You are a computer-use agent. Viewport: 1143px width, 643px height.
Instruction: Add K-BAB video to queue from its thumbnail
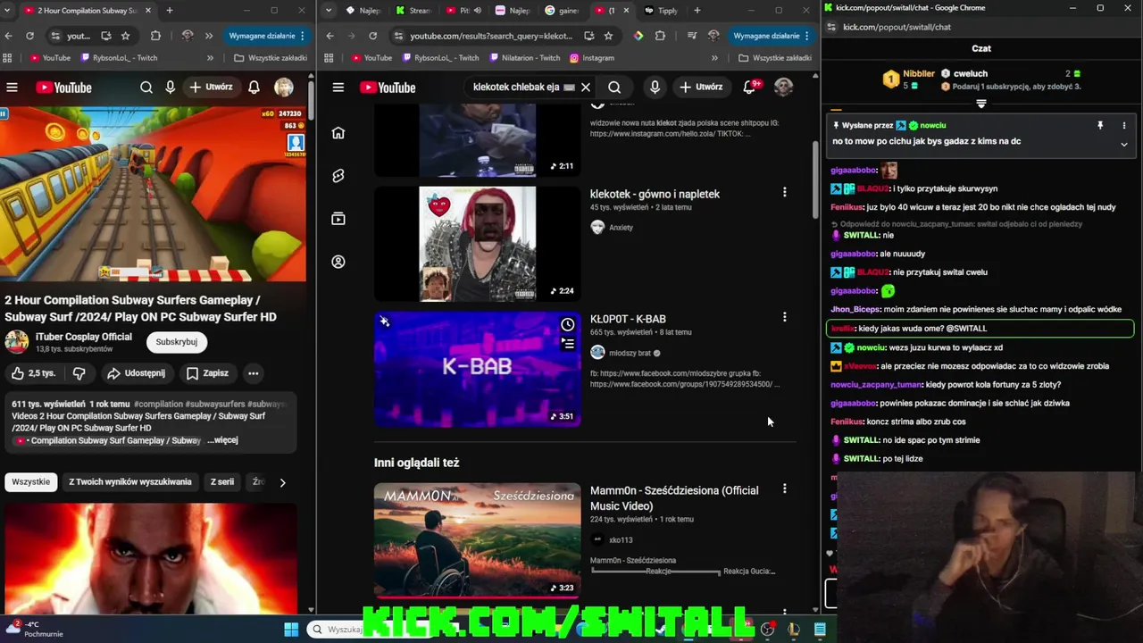pyautogui.click(x=568, y=343)
